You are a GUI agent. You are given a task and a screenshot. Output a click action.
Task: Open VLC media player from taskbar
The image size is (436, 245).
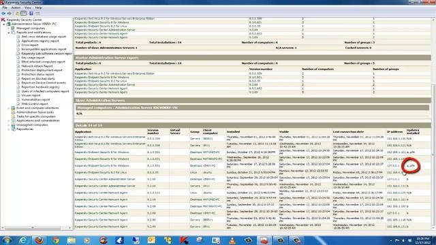tap(232, 240)
